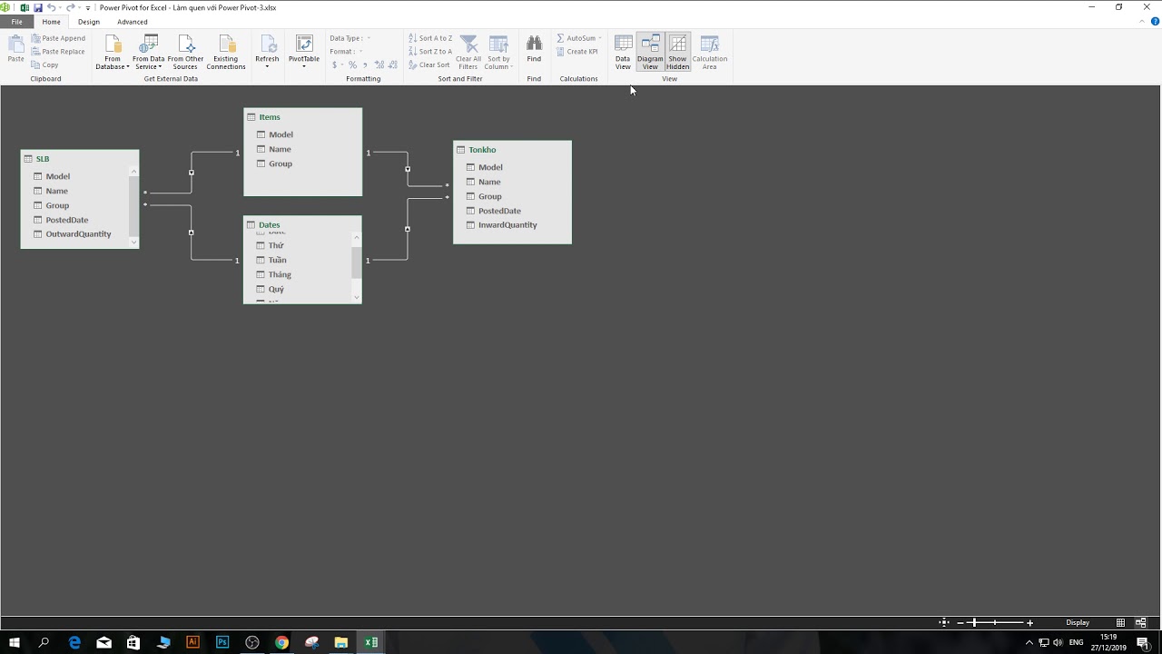1162x654 pixels.
Task: Switch to grid view in status bar
Action: click(x=1120, y=622)
